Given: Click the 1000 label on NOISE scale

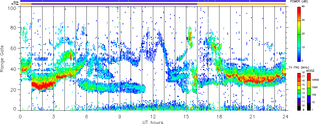Looking at the screenshot, I should (x=315, y=87).
